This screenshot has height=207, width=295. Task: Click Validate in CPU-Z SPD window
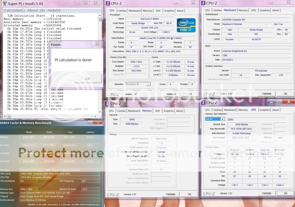267,193
